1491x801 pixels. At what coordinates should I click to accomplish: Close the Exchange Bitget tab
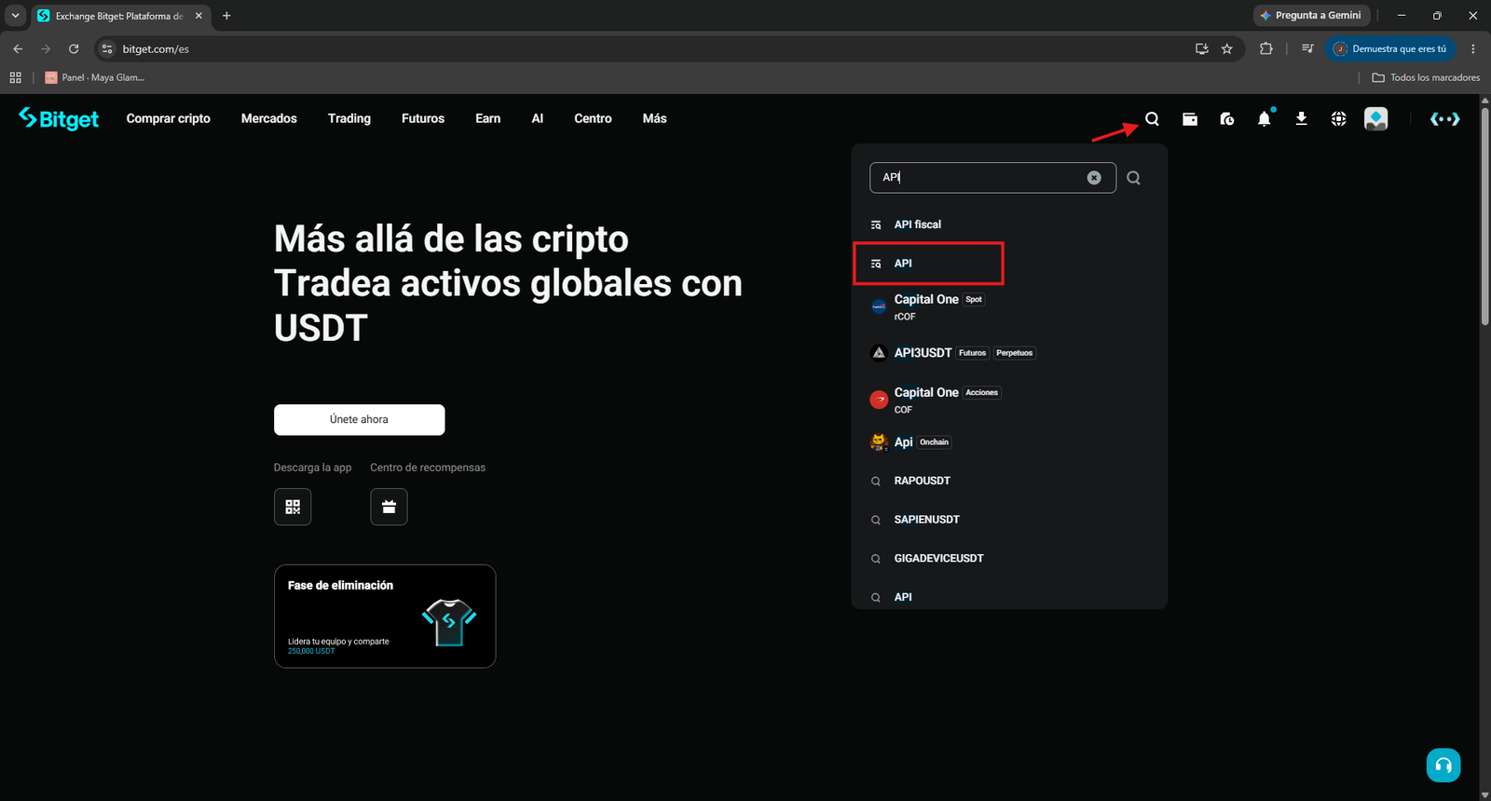click(198, 16)
